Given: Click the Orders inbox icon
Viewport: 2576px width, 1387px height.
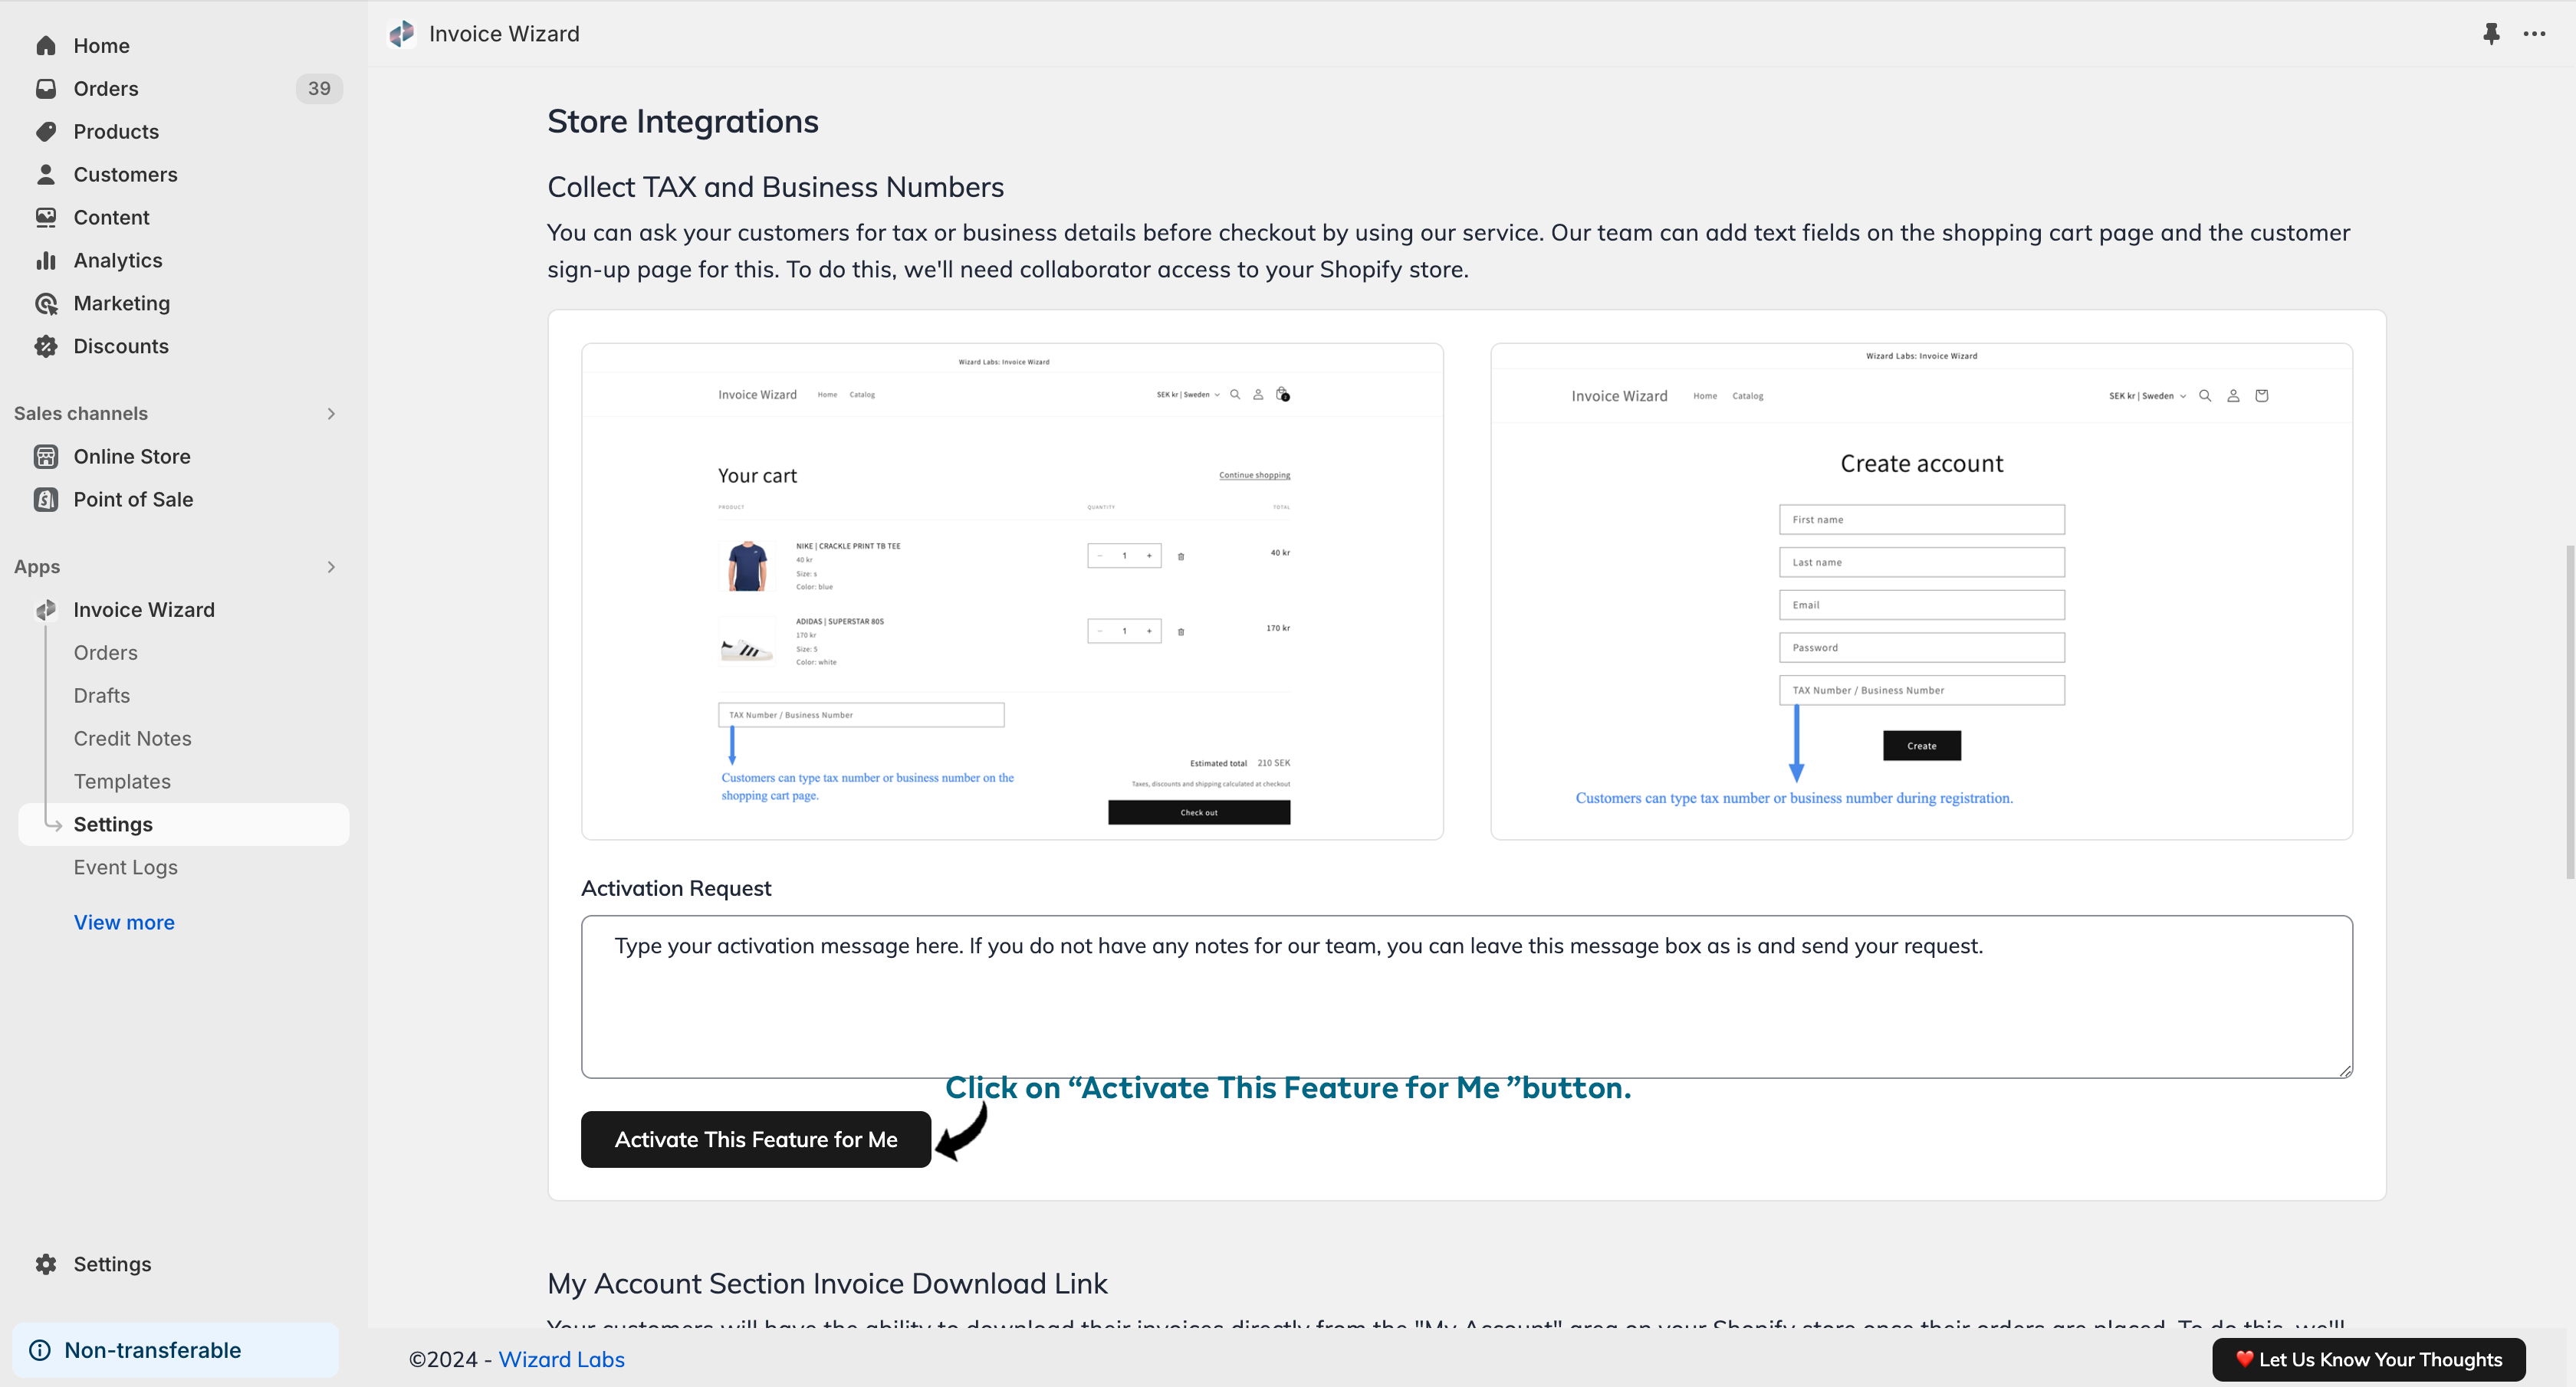Looking at the screenshot, I should tap(46, 89).
